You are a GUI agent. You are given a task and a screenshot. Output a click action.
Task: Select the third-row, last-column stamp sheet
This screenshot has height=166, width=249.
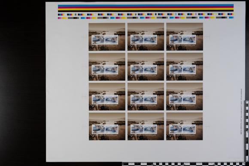[185, 97]
